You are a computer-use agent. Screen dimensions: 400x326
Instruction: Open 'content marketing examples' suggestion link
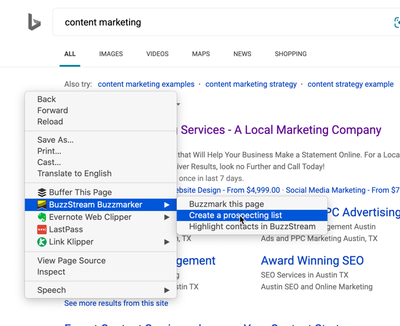[146, 84]
